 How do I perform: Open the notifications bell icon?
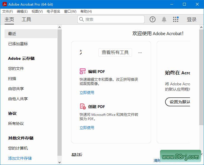(x=164, y=19)
